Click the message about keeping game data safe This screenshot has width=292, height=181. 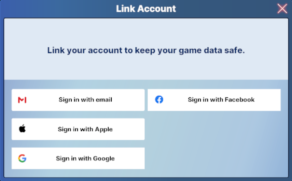coord(146,50)
